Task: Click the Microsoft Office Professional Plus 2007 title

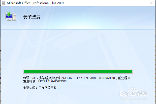Action: pyautogui.click(x=36, y=3)
